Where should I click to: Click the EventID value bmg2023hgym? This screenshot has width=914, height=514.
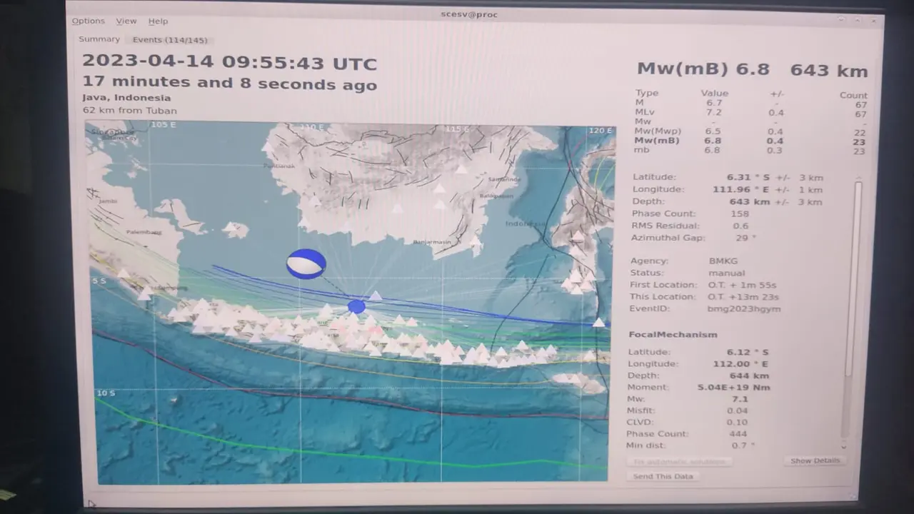(744, 309)
